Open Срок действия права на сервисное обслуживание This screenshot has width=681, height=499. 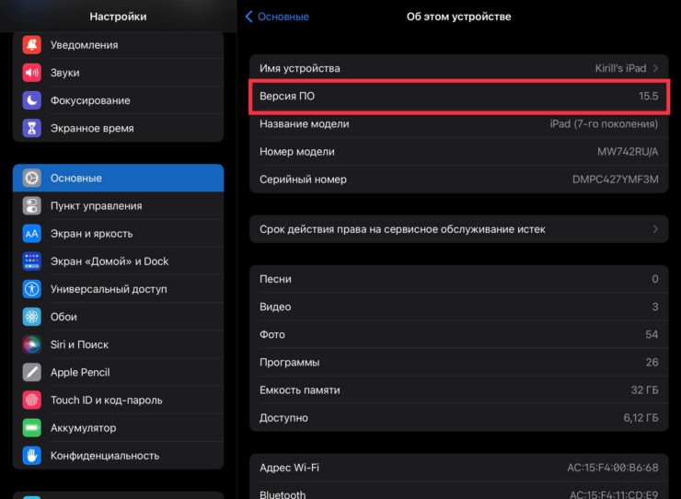(459, 229)
